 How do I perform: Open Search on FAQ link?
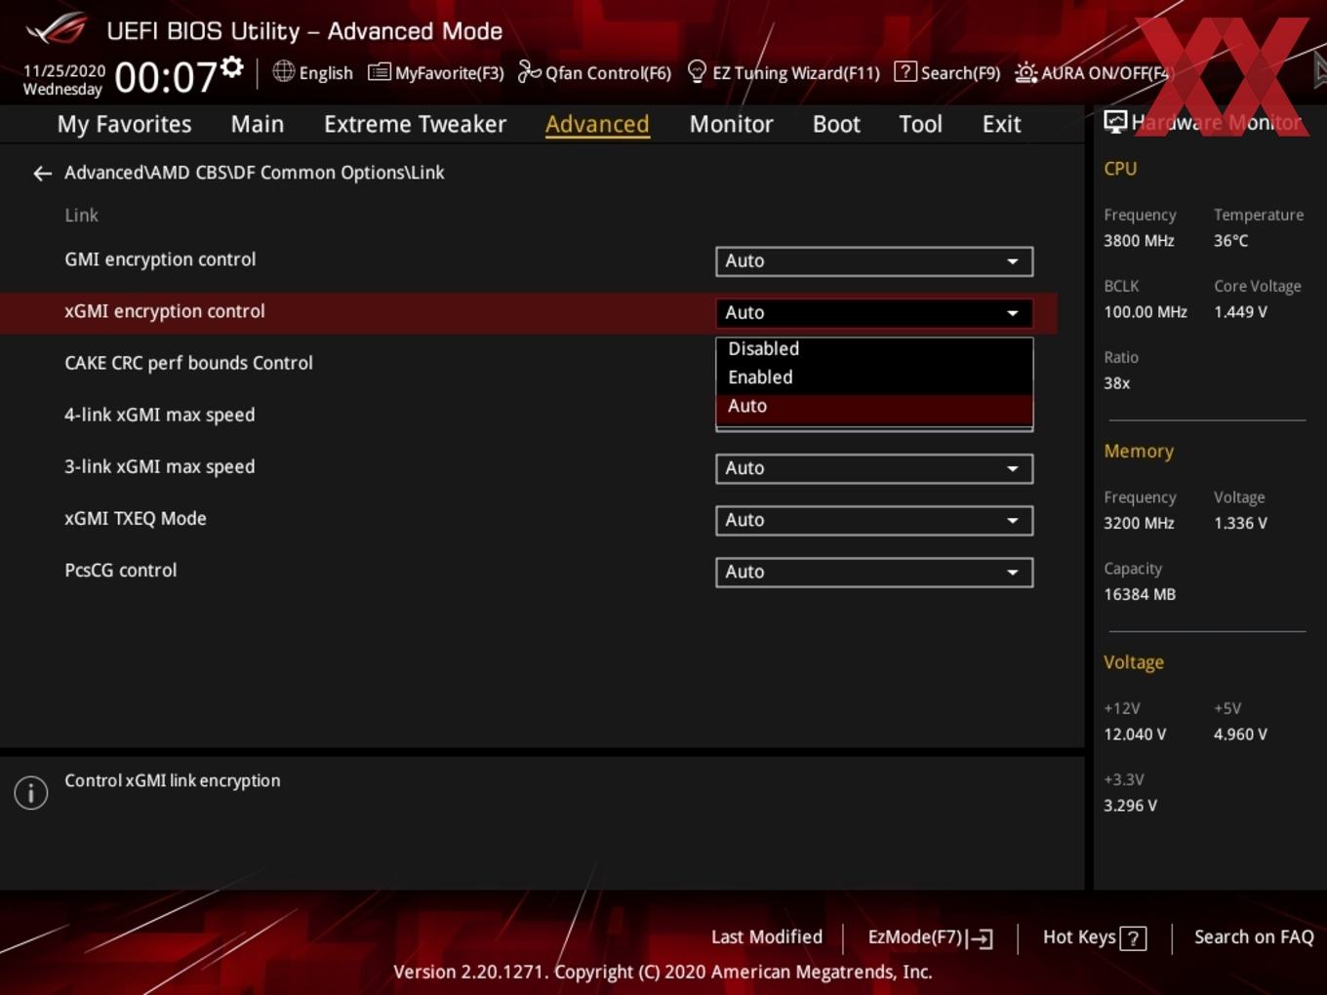pyautogui.click(x=1254, y=937)
